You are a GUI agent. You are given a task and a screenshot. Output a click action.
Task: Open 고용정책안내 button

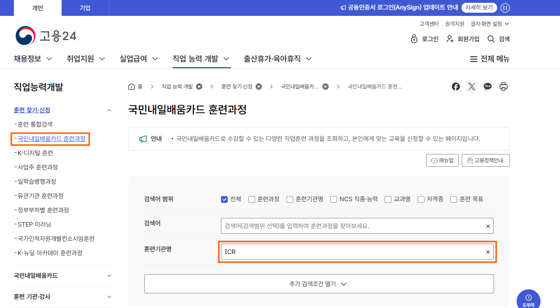486,160
